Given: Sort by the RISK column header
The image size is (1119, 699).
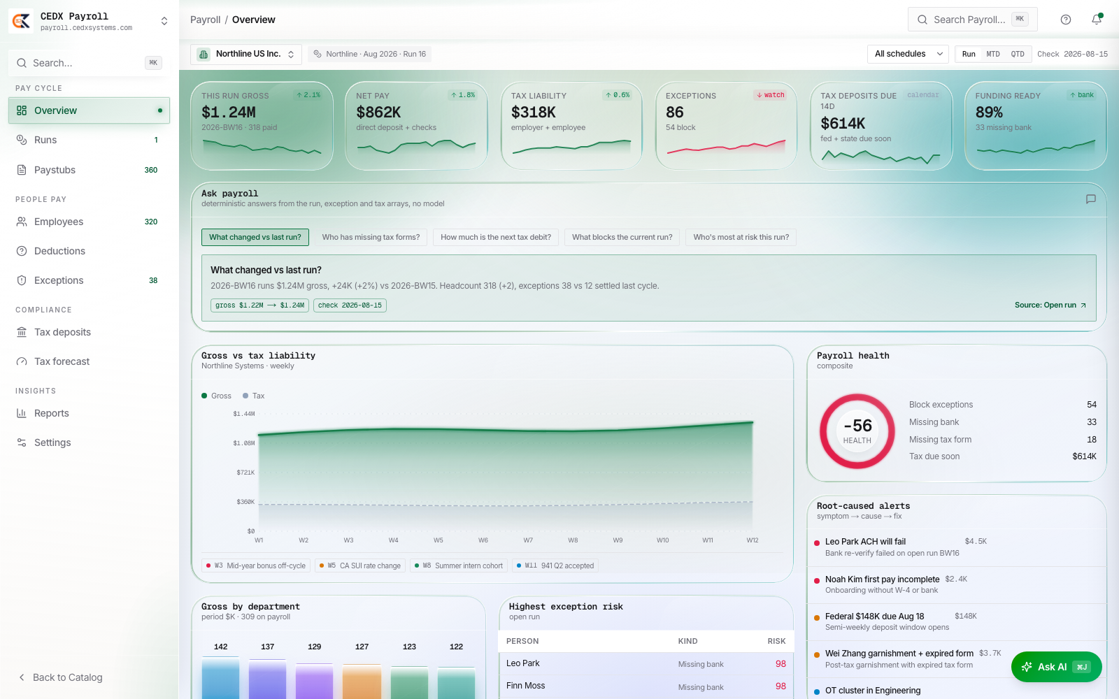Looking at the screenshot, I should 776,641.
